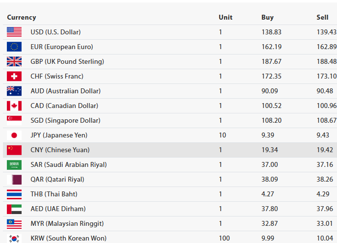Click the Swiss flag icon

[x=14, y=76]
